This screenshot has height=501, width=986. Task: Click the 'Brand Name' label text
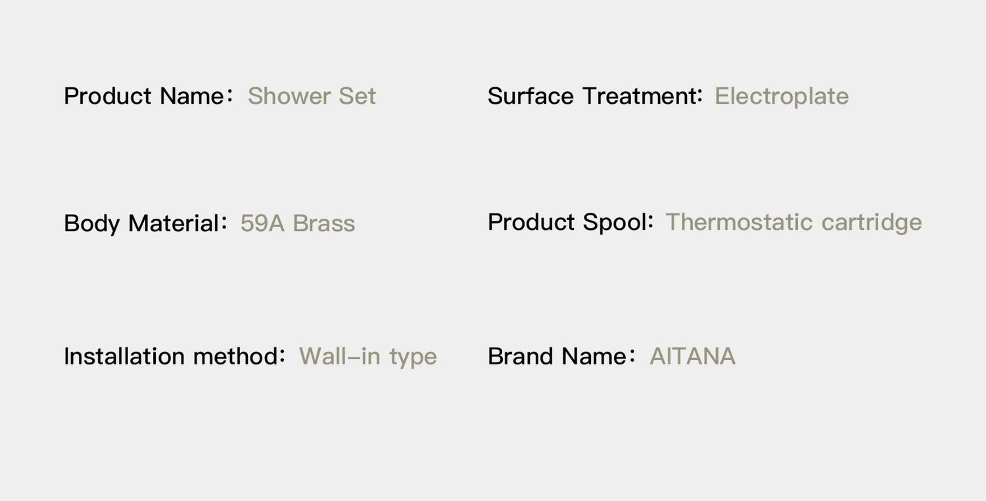coord(557,357)
